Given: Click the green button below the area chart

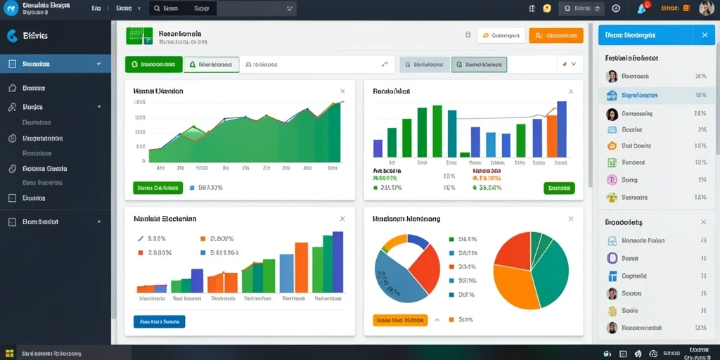Looking at the screenshot, I should pos(158,188).
